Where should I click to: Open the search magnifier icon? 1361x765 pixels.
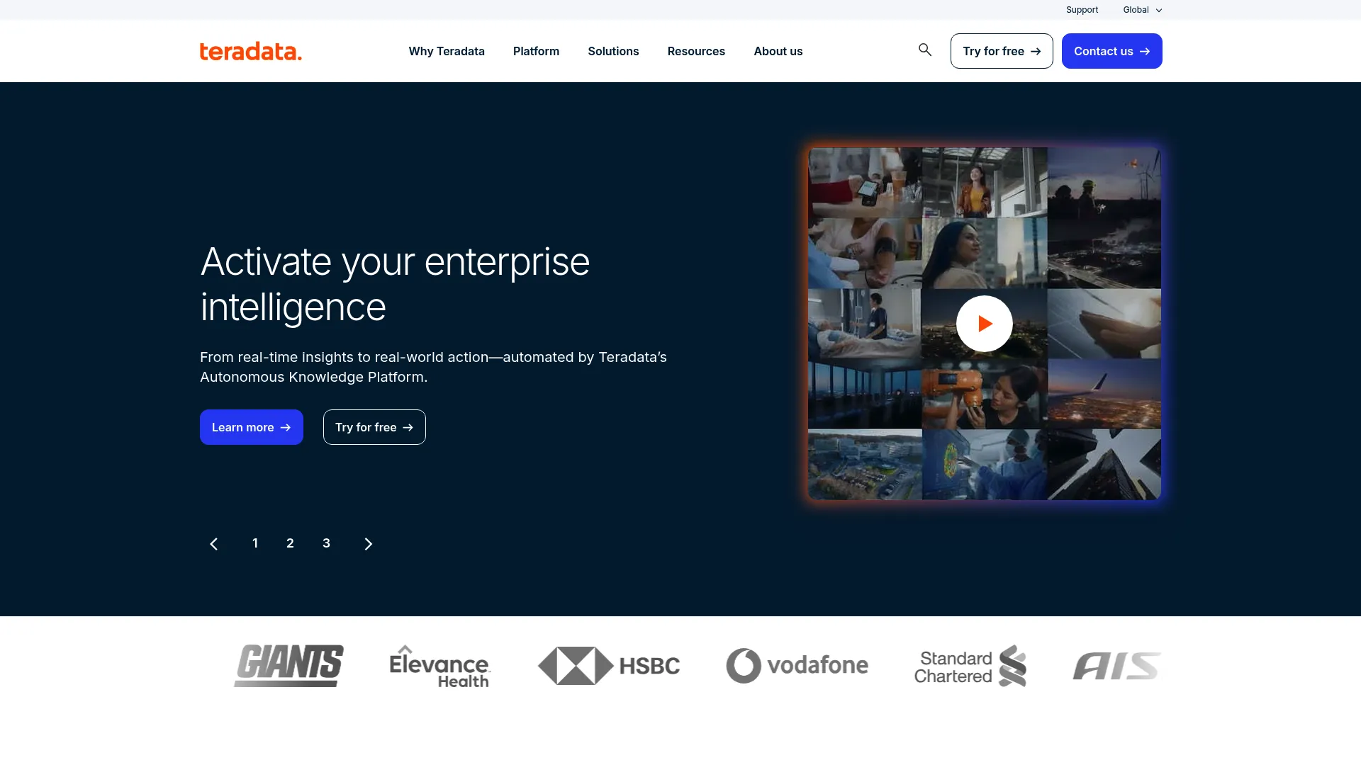pos(925,50)
